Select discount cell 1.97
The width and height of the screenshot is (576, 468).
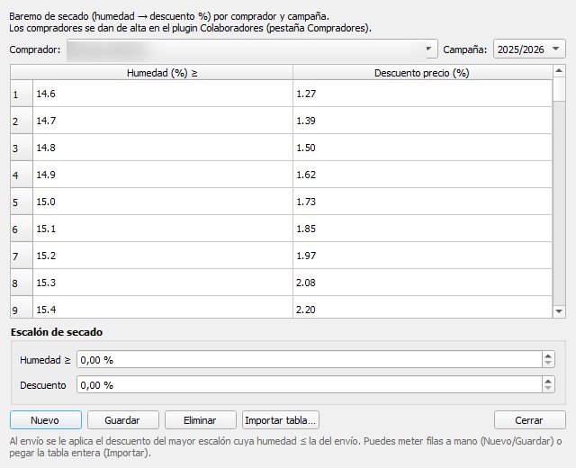pyautogui.click(x=422, y=256)
